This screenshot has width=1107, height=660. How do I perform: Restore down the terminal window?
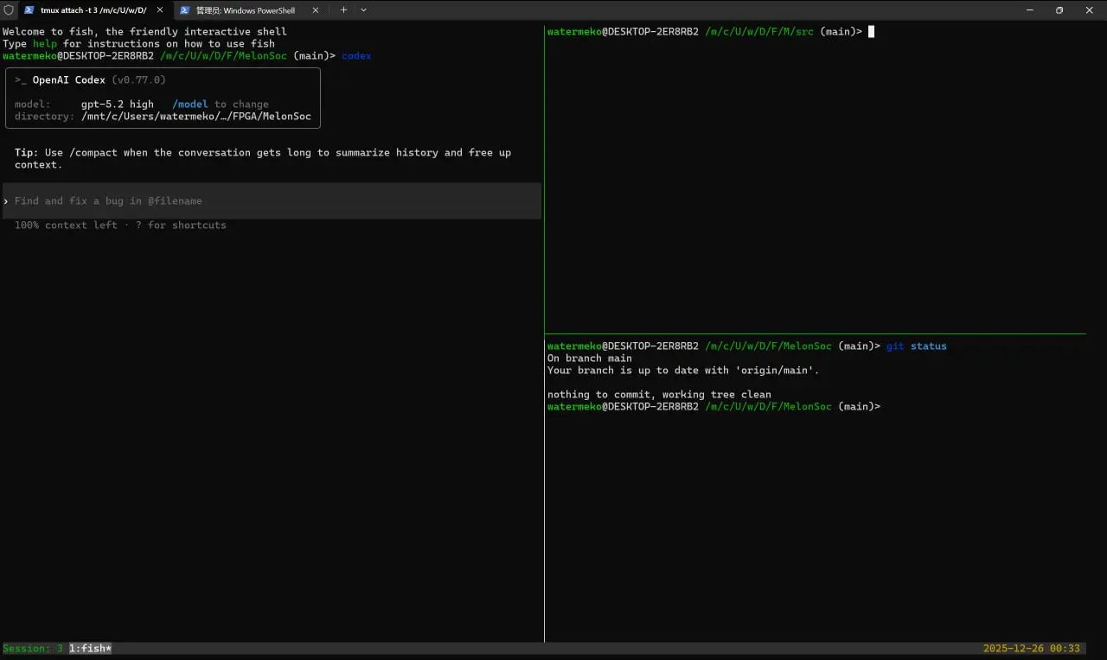pos(1059,10)
